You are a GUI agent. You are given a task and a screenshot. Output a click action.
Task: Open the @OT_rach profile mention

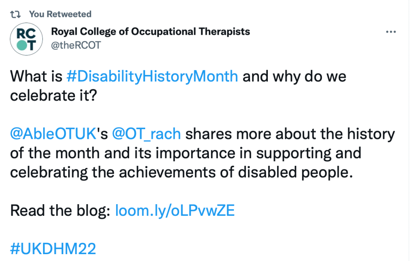(x=146, y=134)
